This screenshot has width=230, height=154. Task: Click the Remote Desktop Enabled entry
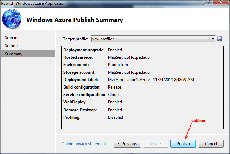point(93,110)
